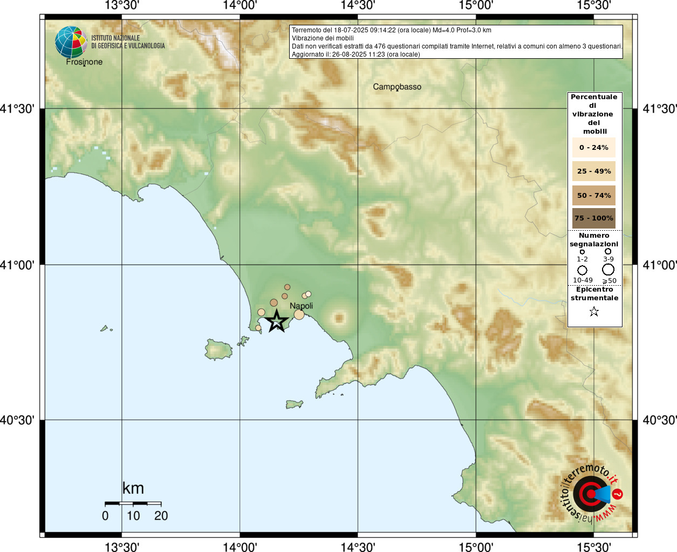
Task: Click the 41°30' label on left axis
Action: pos(18,109)
